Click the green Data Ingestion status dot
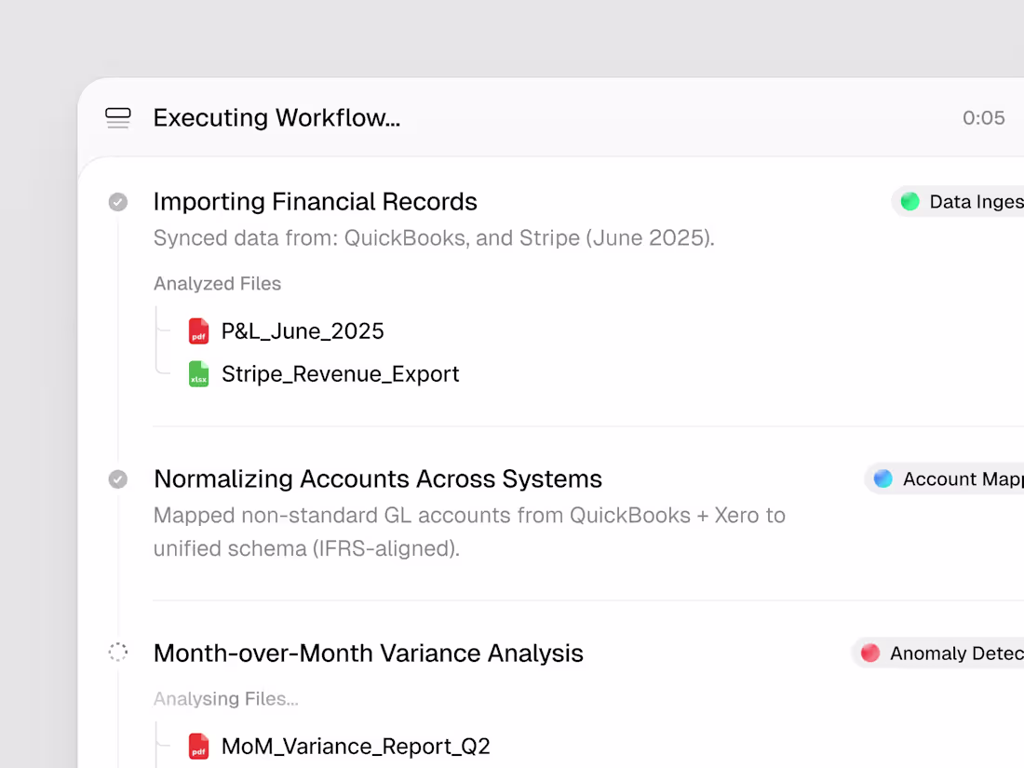 click(909, 201)
